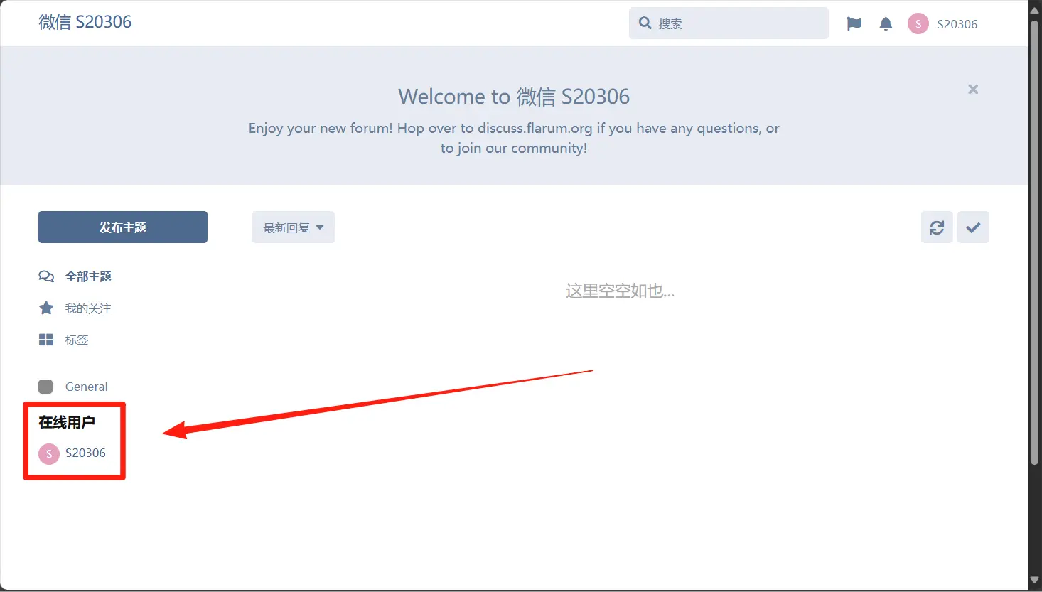
Task: Click the S20306 online user link
Action: [85, 453]
